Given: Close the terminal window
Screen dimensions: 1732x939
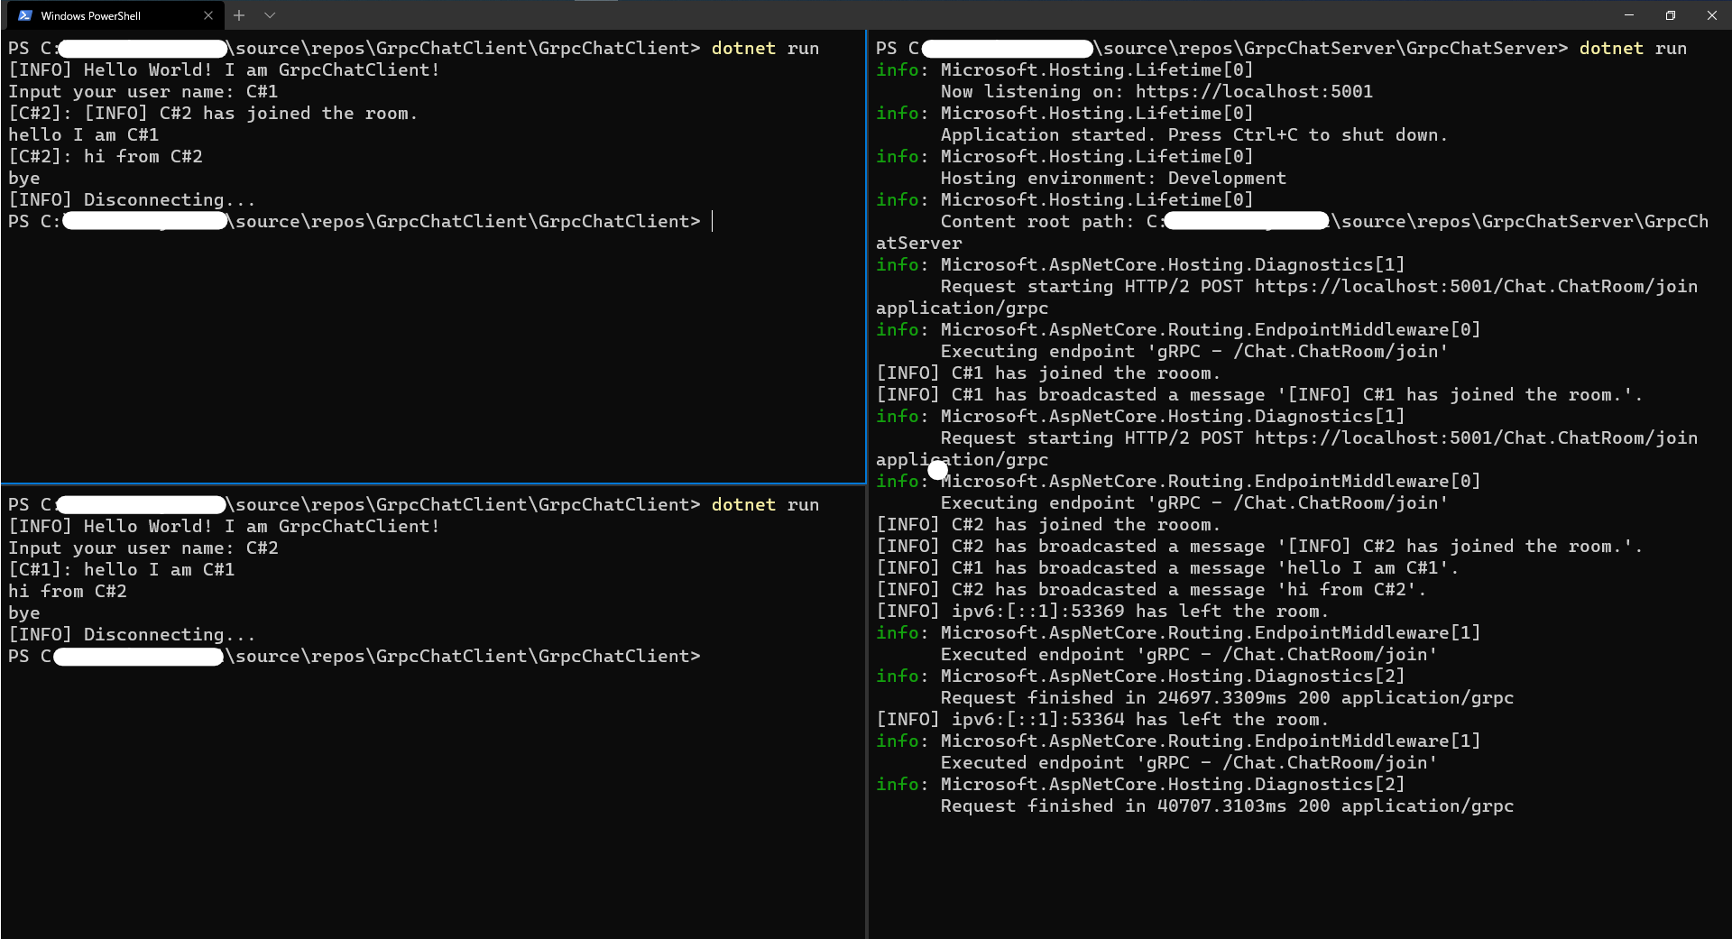Looking at the screenshot, I should pyautogui.click(x=1711, y=15).
